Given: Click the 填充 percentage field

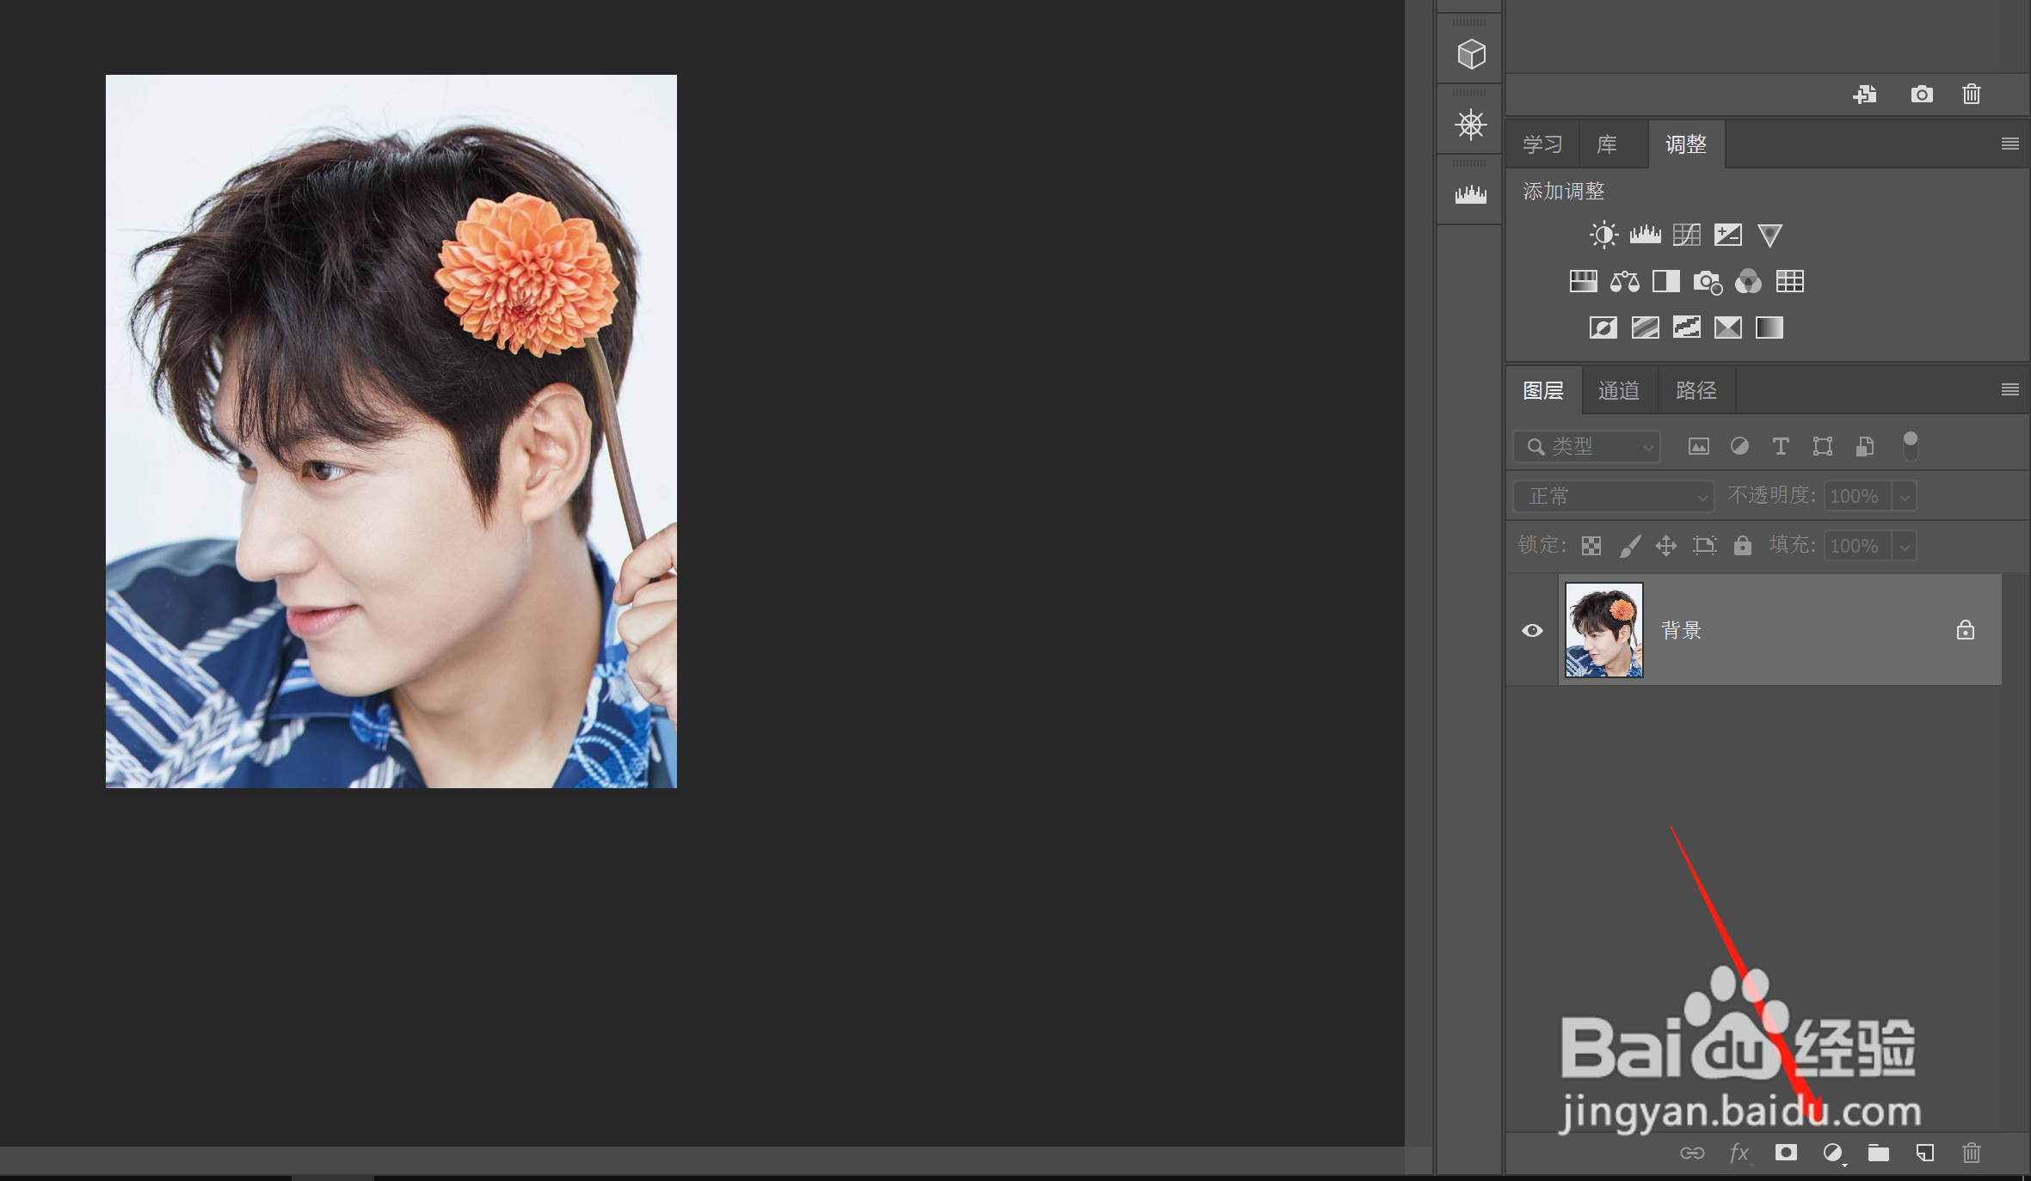Looking at the screenshot, I should point(1856,546).
